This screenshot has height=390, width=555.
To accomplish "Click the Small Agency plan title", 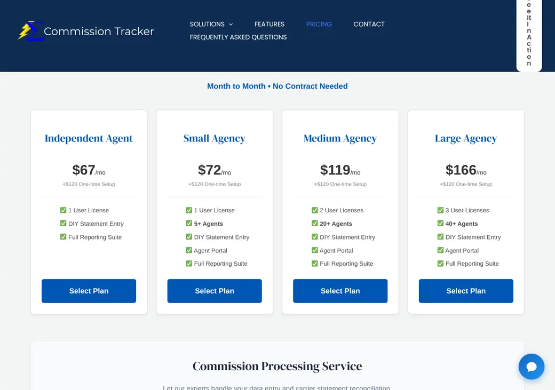I will (x=215, y=138).
